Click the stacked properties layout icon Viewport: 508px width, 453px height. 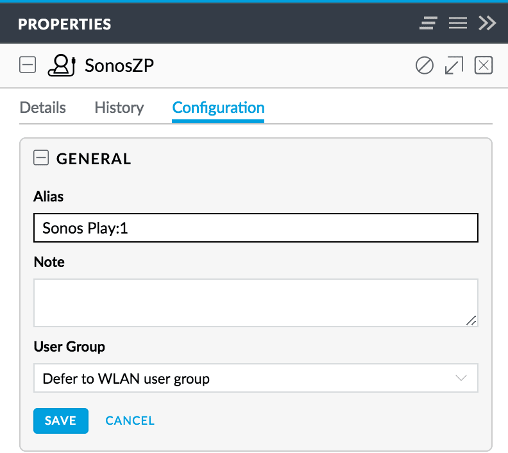coord(428,23)
